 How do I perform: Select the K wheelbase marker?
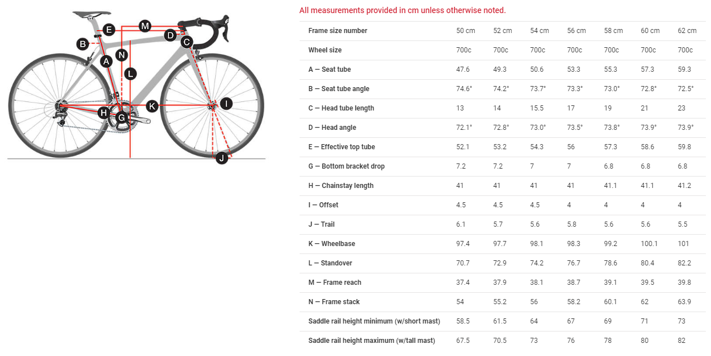click(x=152, y=105)
